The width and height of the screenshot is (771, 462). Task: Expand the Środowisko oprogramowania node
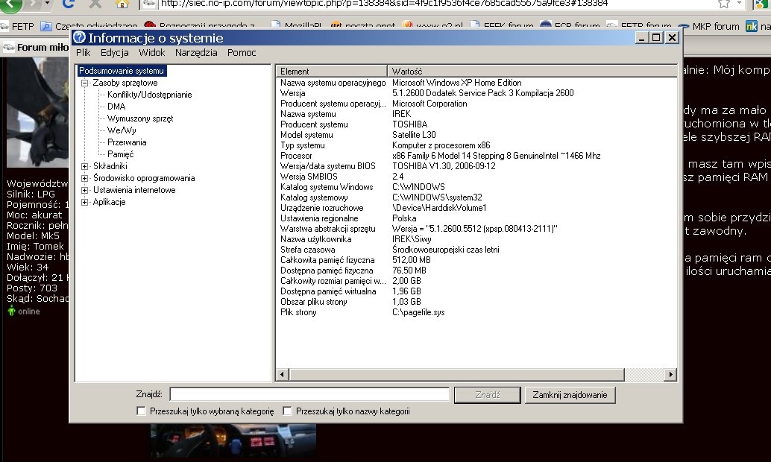[85, 178]
